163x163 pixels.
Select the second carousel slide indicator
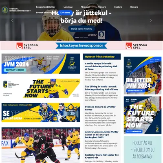tap(81, 37)
